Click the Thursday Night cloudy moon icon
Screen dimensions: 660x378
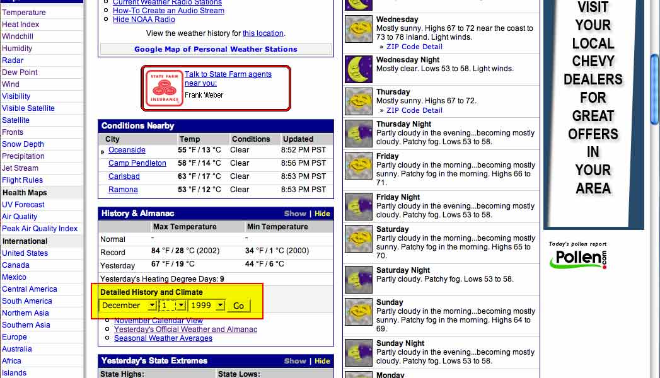click(359, 134)
